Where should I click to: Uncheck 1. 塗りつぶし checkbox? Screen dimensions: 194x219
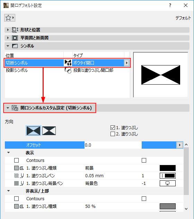(113, 128)
